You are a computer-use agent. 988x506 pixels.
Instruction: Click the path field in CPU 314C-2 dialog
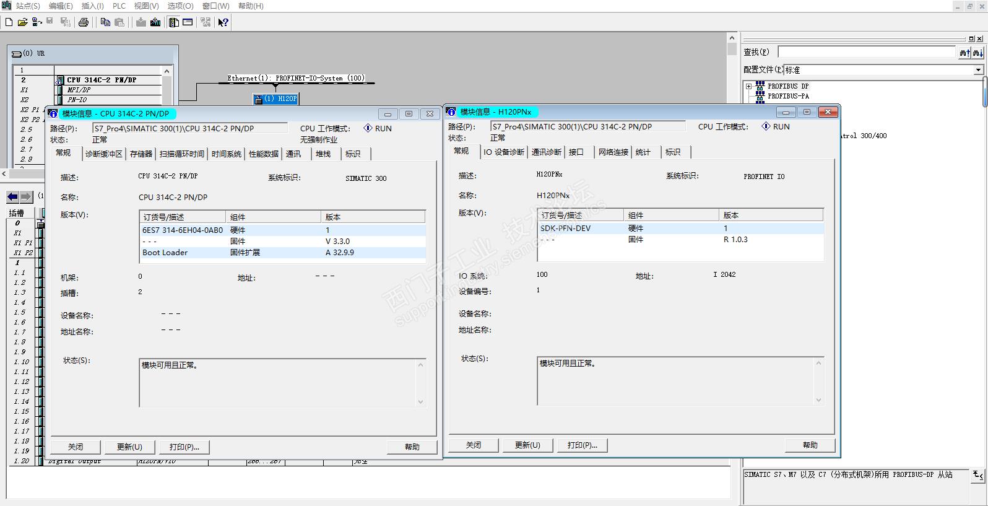(190, 129)
